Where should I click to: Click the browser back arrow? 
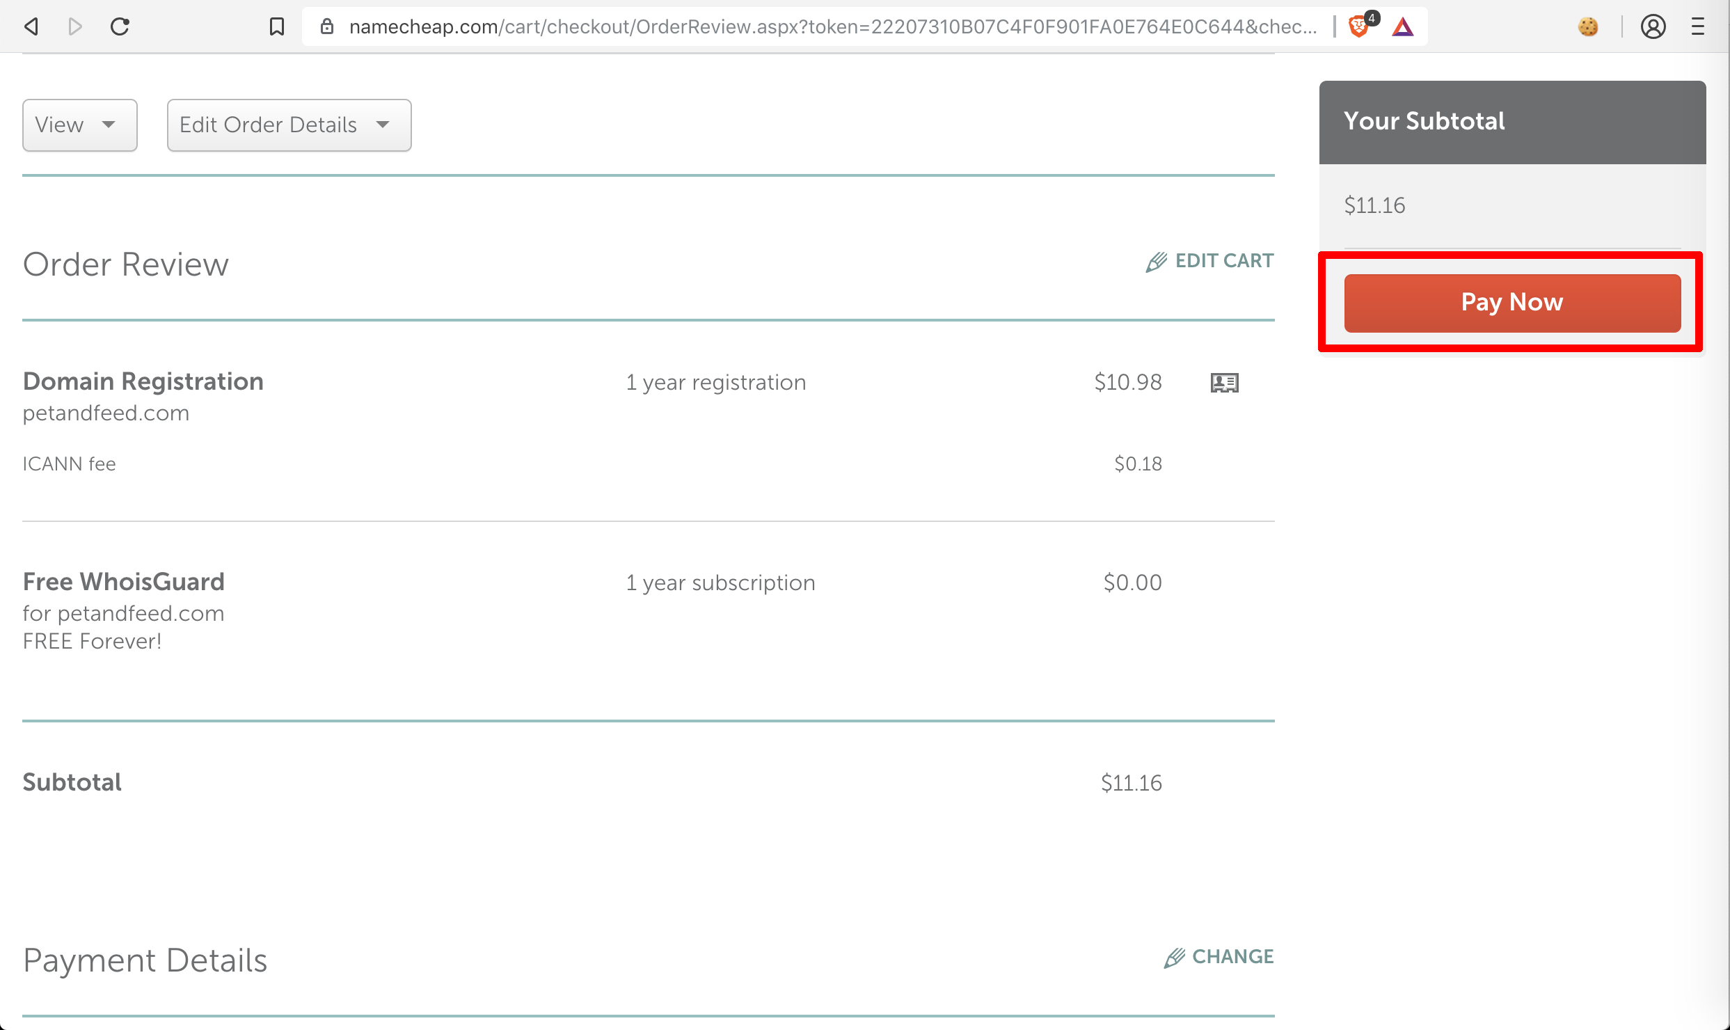tap(31, 26)
